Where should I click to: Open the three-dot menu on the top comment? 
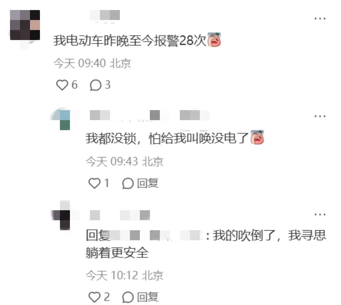click(x=320, y=19)
